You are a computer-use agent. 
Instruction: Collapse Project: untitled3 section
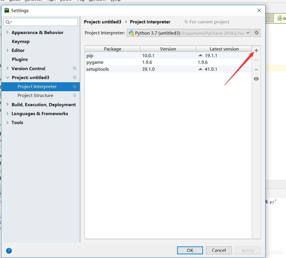(x=8, y=77)
